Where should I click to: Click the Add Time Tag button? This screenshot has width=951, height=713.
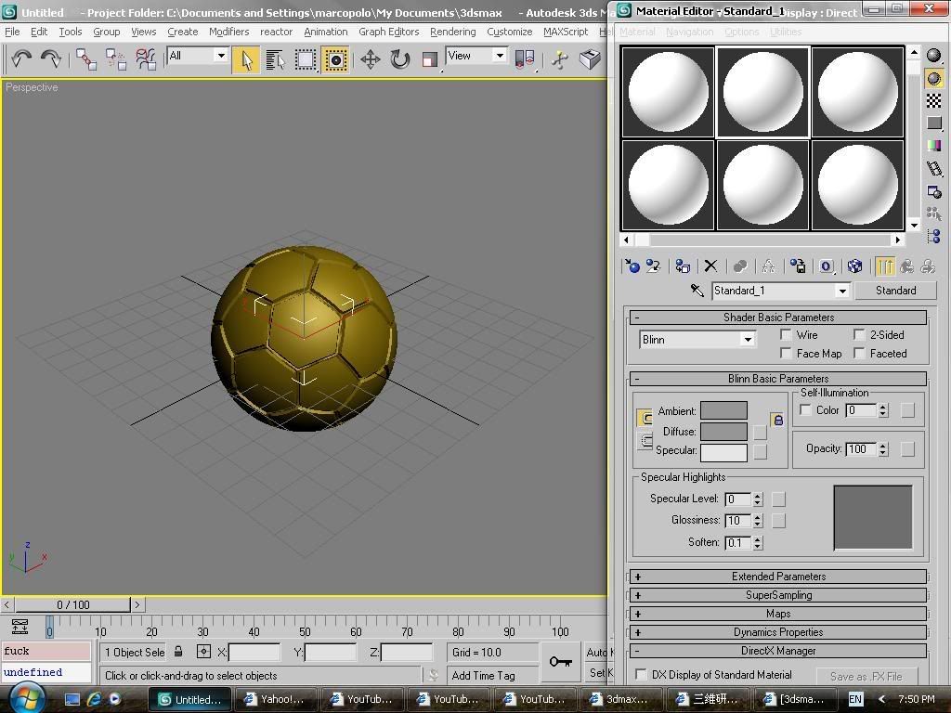tap(483, 675)
